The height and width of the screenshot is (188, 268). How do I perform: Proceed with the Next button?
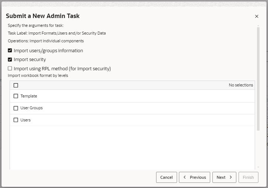pyautogui.click(x=224, y=177)
